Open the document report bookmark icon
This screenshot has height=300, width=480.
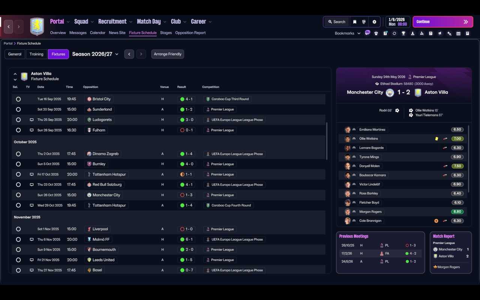tap(431, 33)
